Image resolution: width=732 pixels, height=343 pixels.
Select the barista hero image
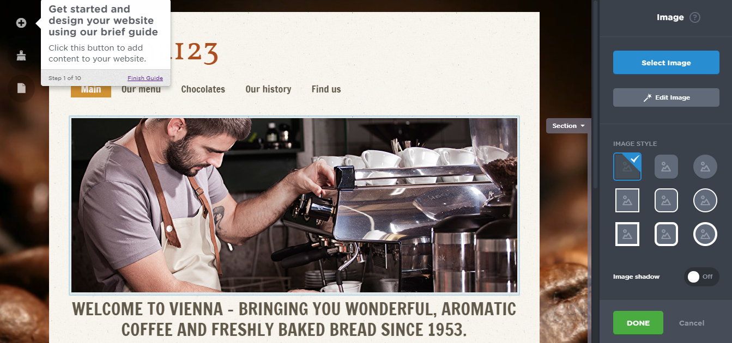click(x=294, y=205)
